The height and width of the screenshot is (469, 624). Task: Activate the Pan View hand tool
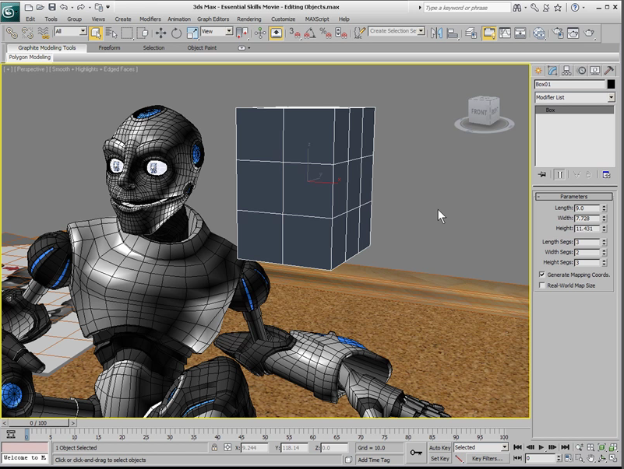click(591, 459)
